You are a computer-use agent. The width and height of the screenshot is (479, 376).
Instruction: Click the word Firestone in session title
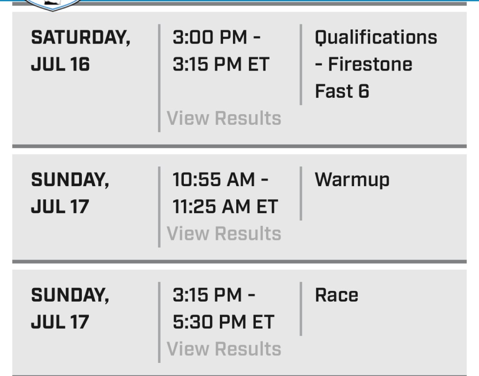pos(370,65)
